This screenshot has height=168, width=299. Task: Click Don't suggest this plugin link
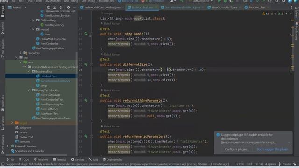[272, 149]
